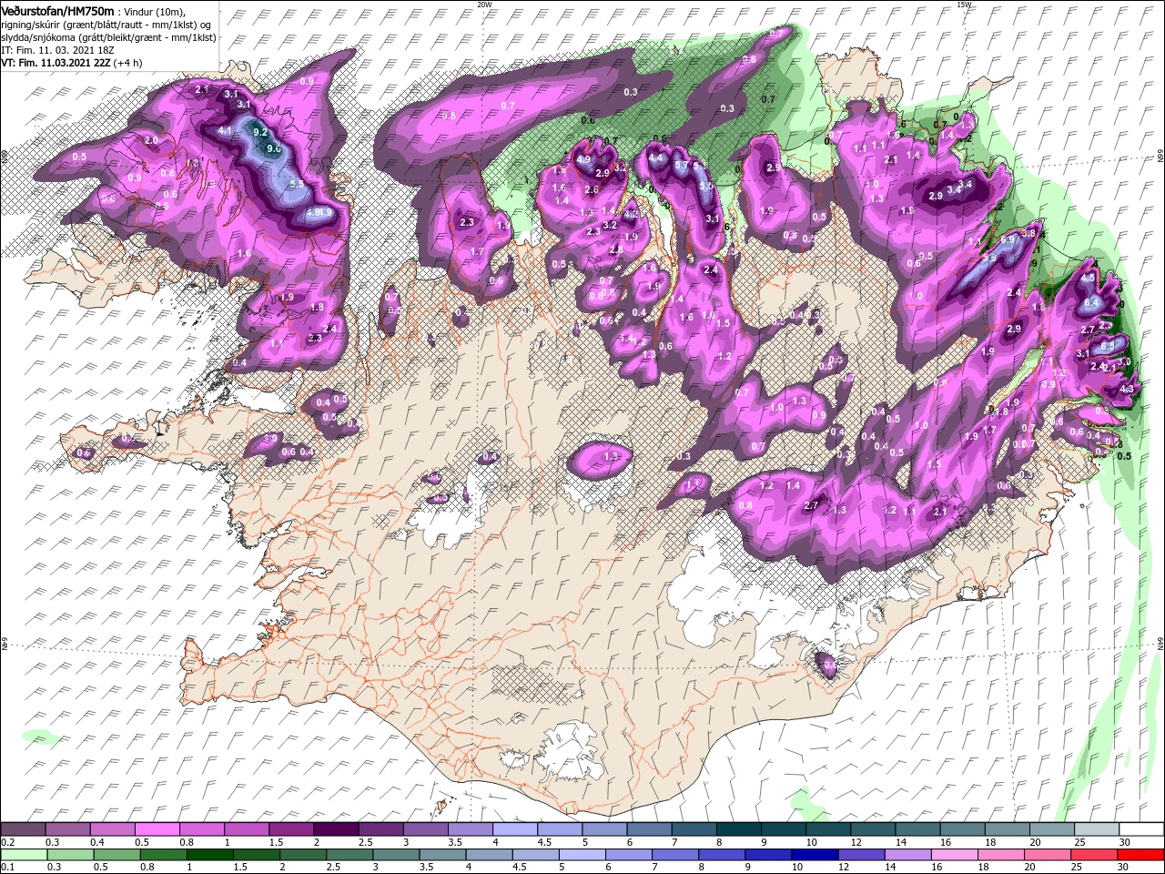
Task: Click the 4.1 snowfall value in the Westfjords
Action: point(225,131)
